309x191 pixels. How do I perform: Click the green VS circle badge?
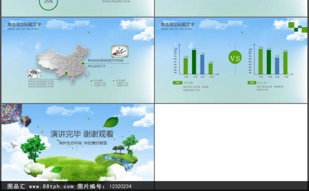click(235, 57)
